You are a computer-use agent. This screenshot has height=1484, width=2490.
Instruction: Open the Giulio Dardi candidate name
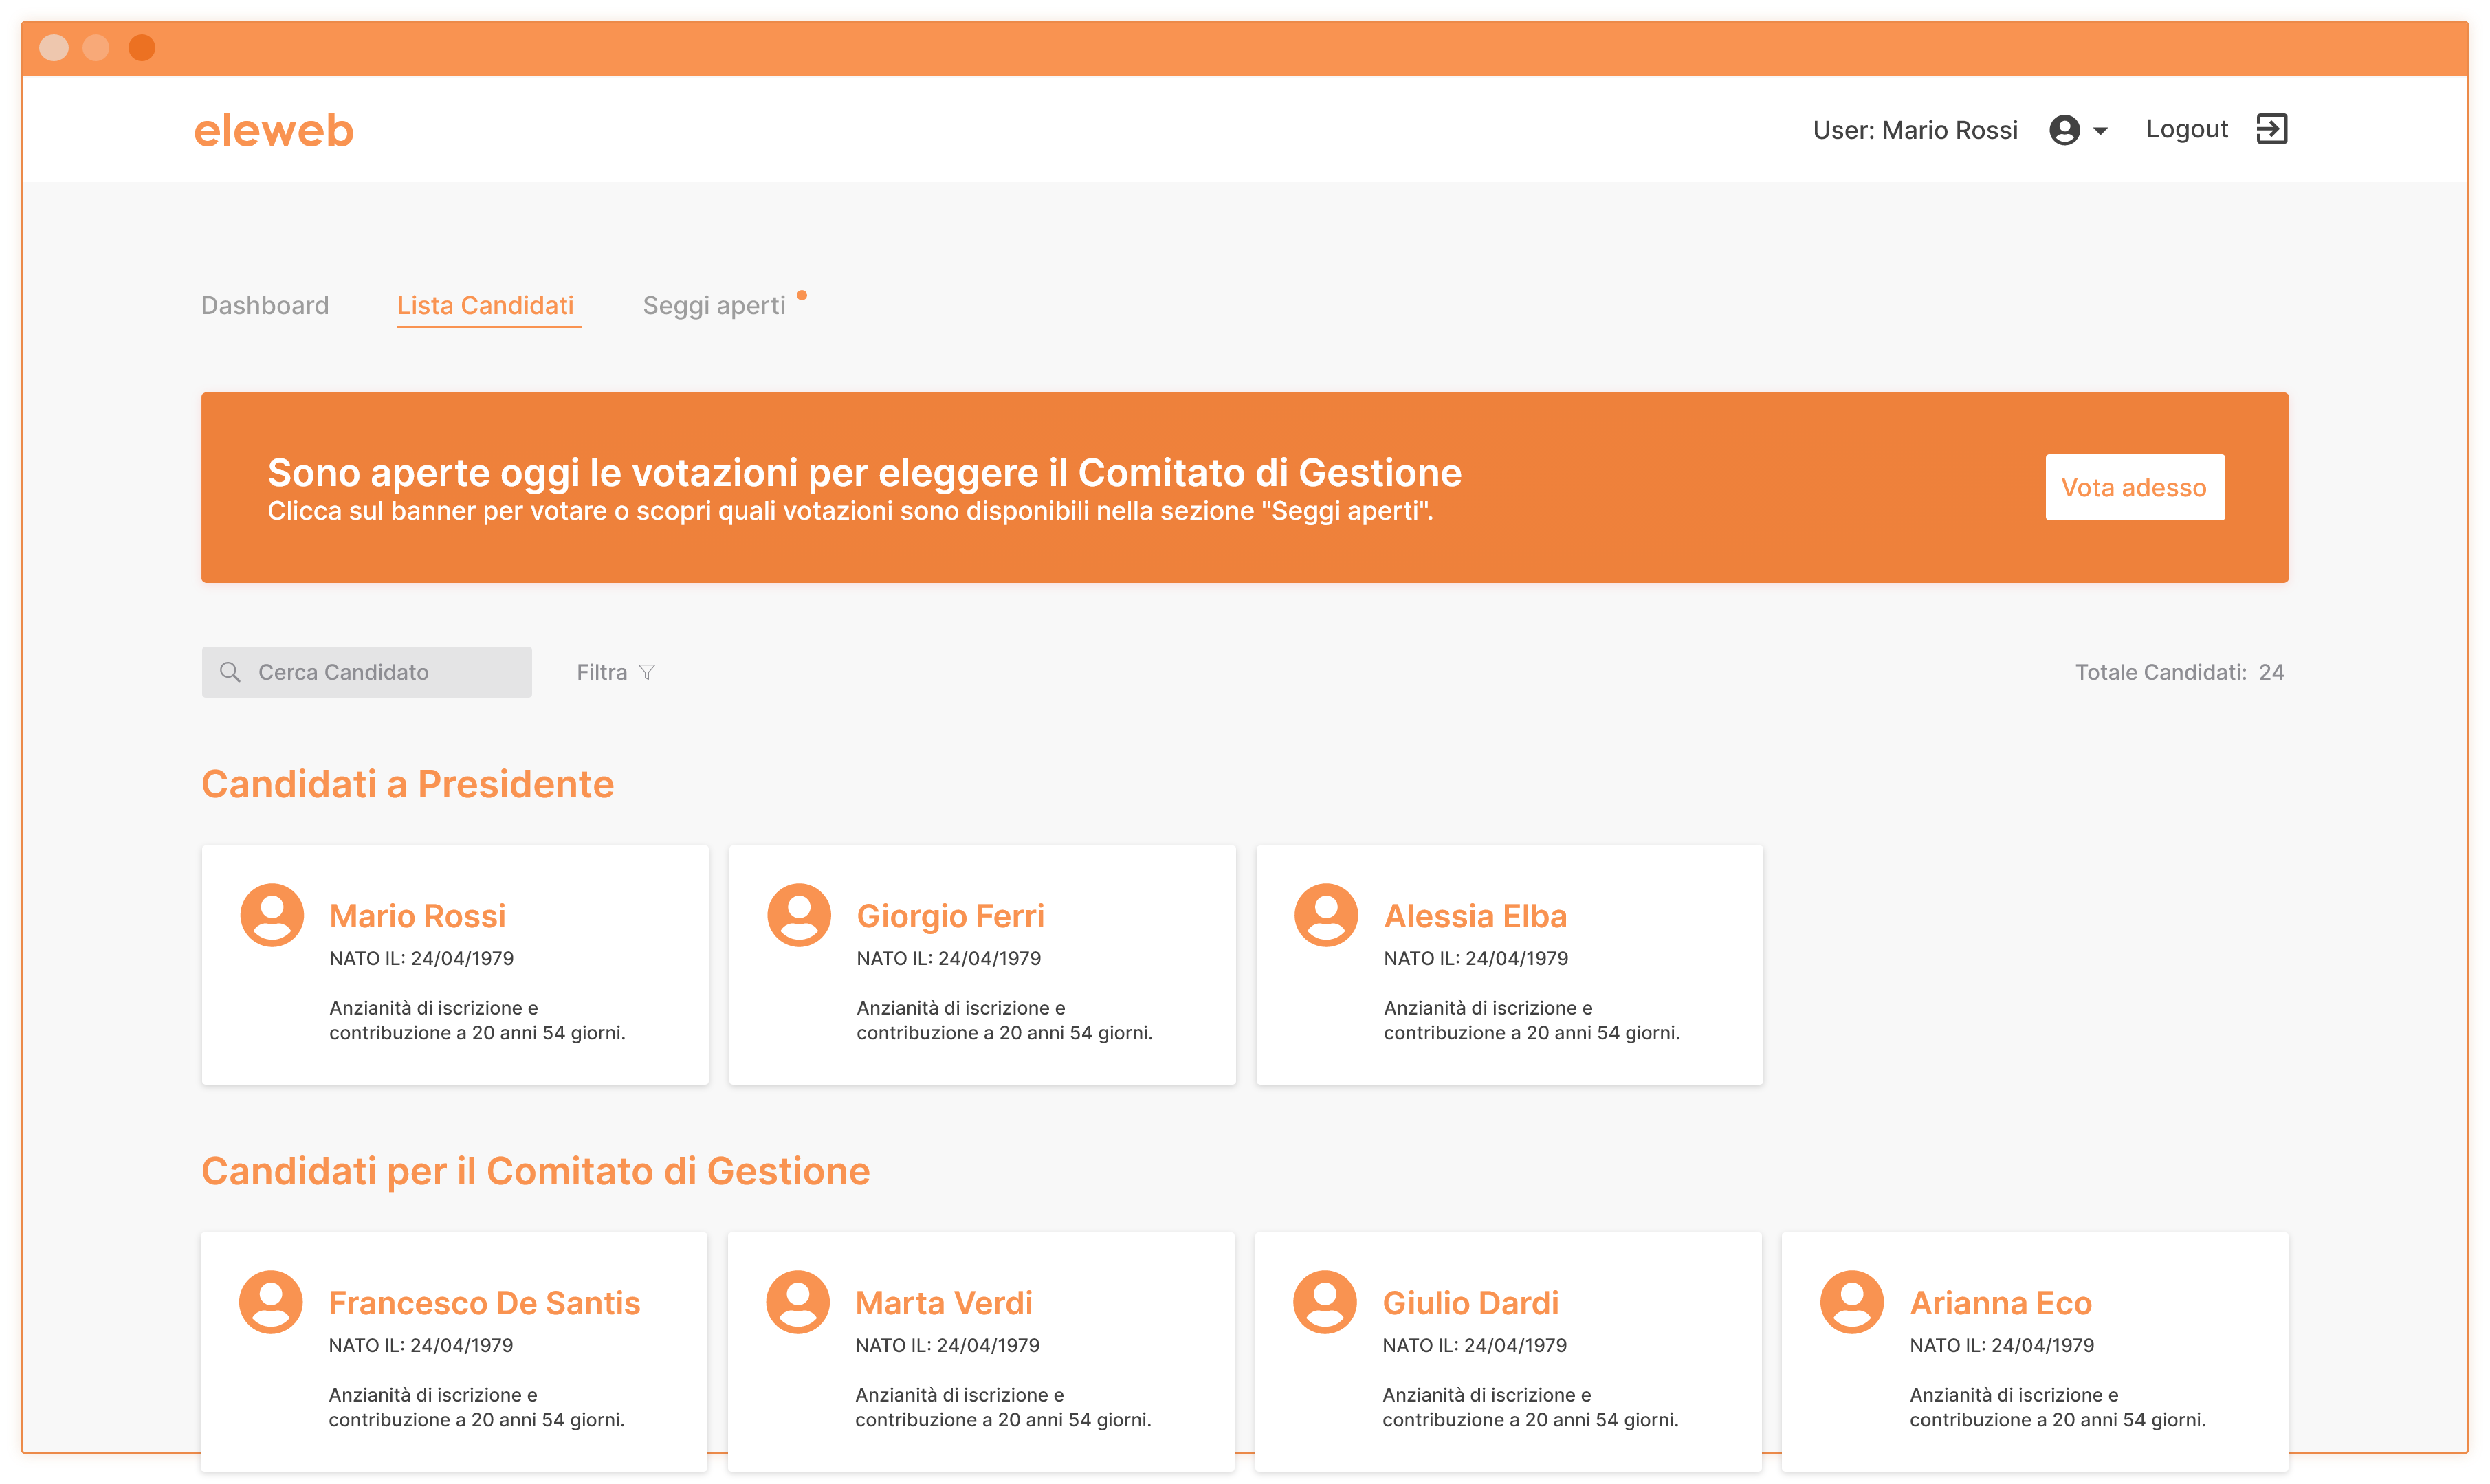tap(1470, 1302)
